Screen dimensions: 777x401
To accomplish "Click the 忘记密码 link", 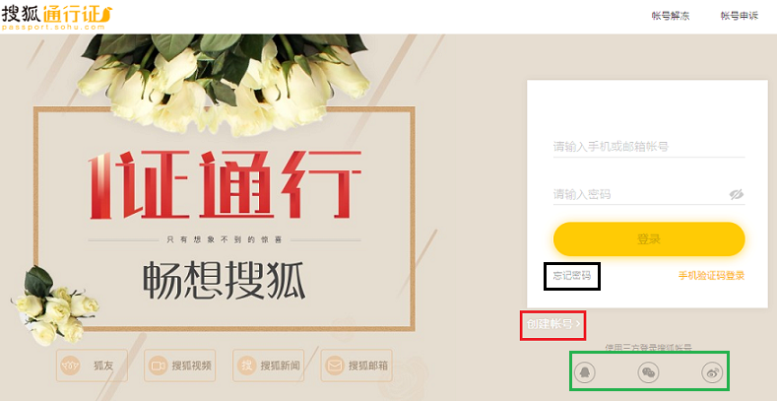I will [x=572, y=276].
